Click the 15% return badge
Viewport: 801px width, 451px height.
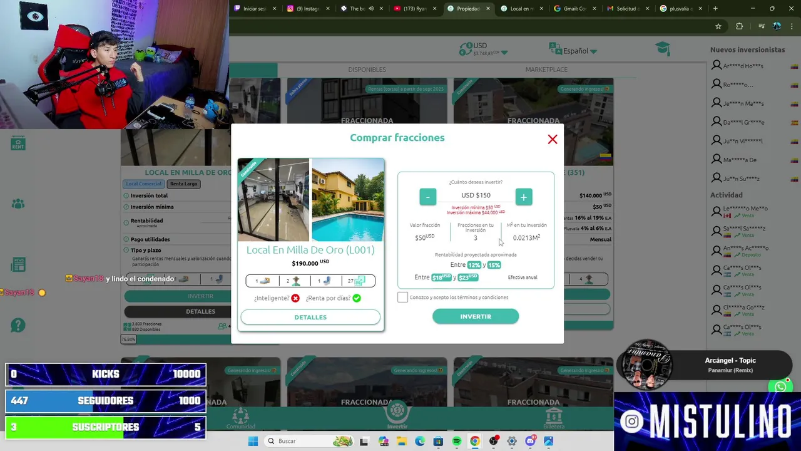coord(494,265)
